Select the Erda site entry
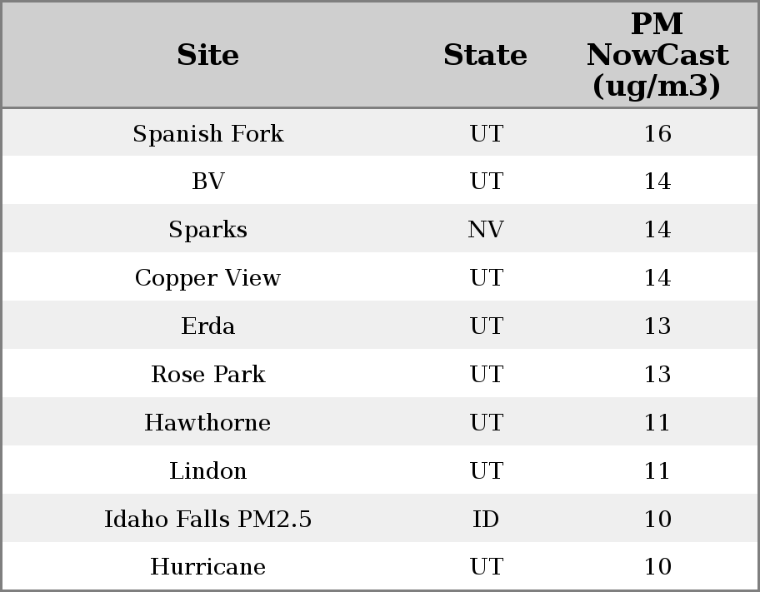The width and height of the screenshot is (760, 592). [x=207, y=326]
